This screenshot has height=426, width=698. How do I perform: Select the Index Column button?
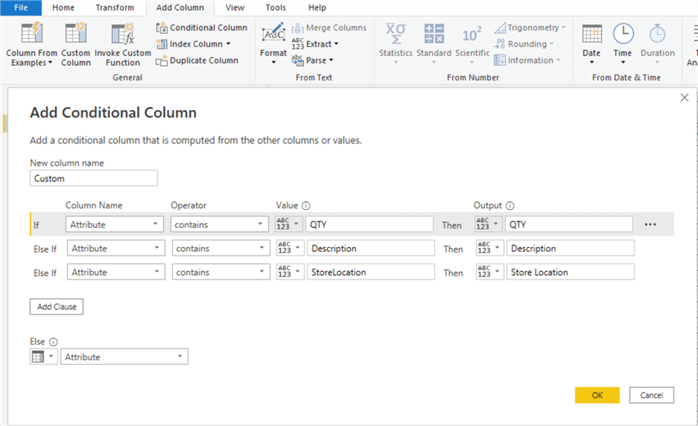pyautogui.click(x=195, y=44)
